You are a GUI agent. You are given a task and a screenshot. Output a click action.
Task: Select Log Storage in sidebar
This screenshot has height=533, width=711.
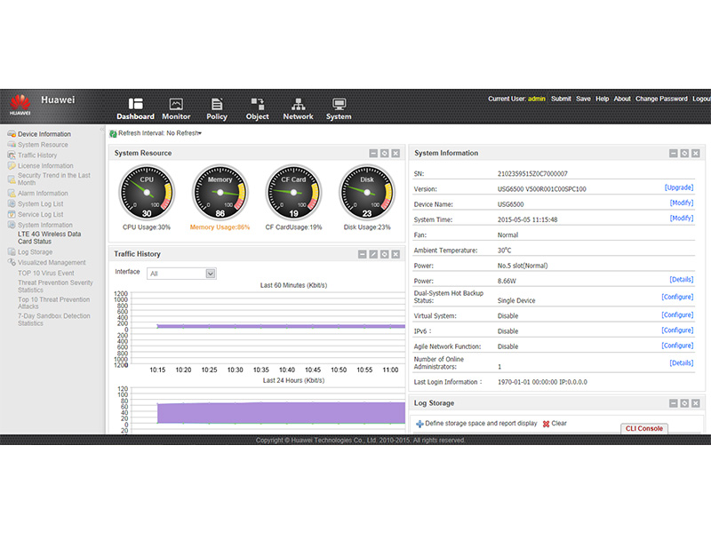click(35, 252)
